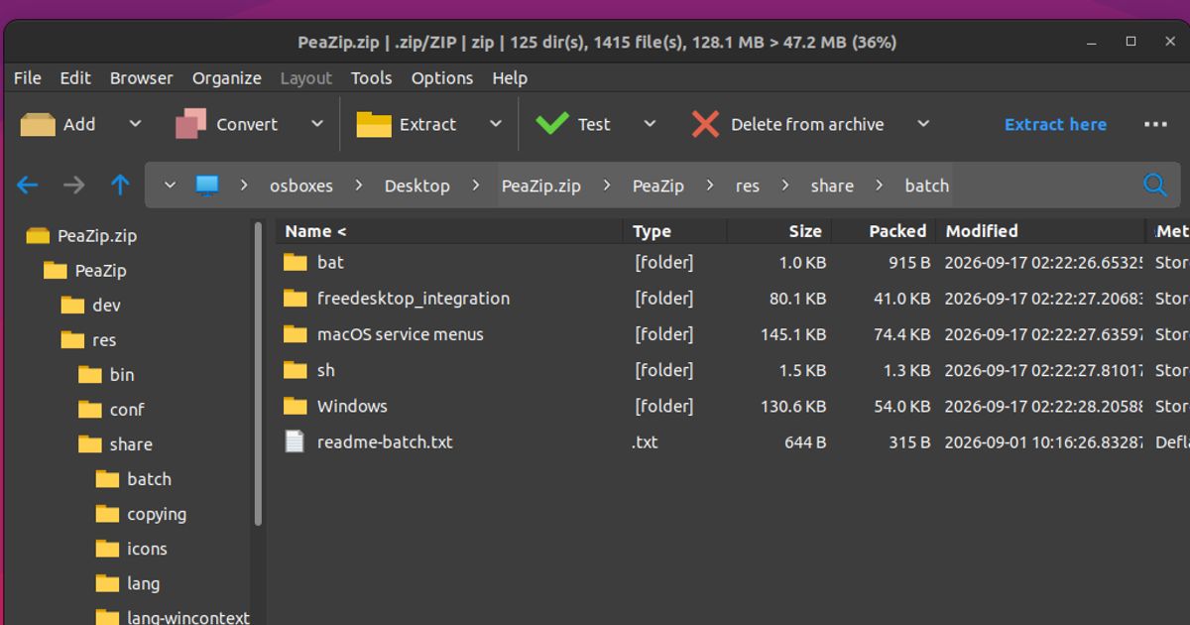
Task: Navigate to Desktop in the breadcrumb
Action: 417,186
